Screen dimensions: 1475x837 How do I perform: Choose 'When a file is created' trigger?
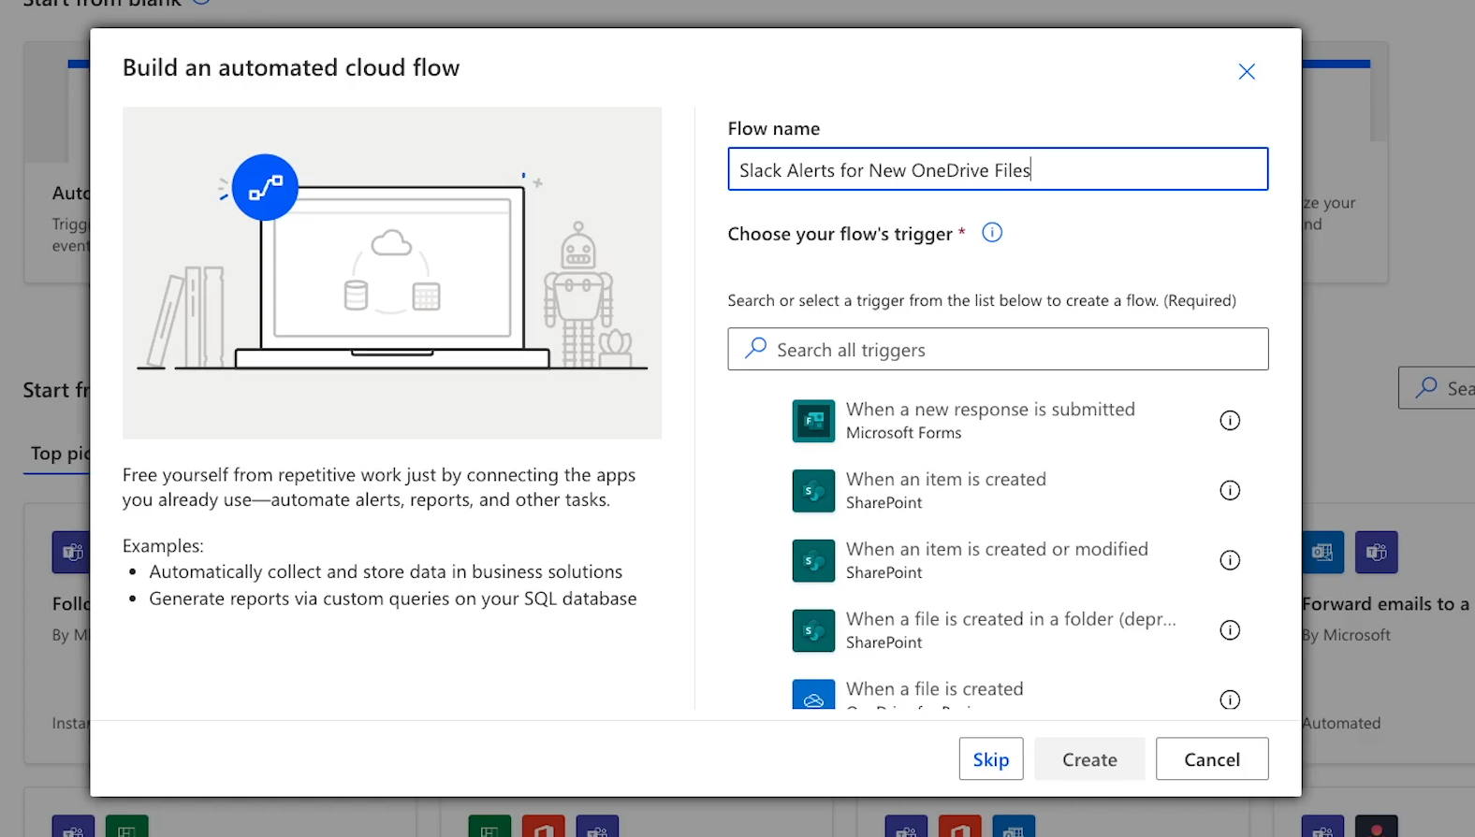tap(935, 689)
